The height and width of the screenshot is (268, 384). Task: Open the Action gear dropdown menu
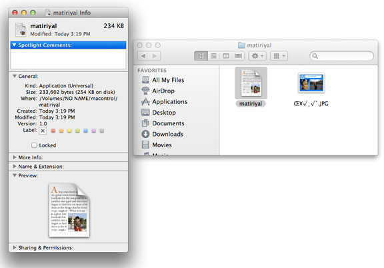coord(257,56)
